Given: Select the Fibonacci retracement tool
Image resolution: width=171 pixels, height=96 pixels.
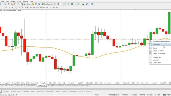Looking at the screenshot, I should tap(16, 7).
